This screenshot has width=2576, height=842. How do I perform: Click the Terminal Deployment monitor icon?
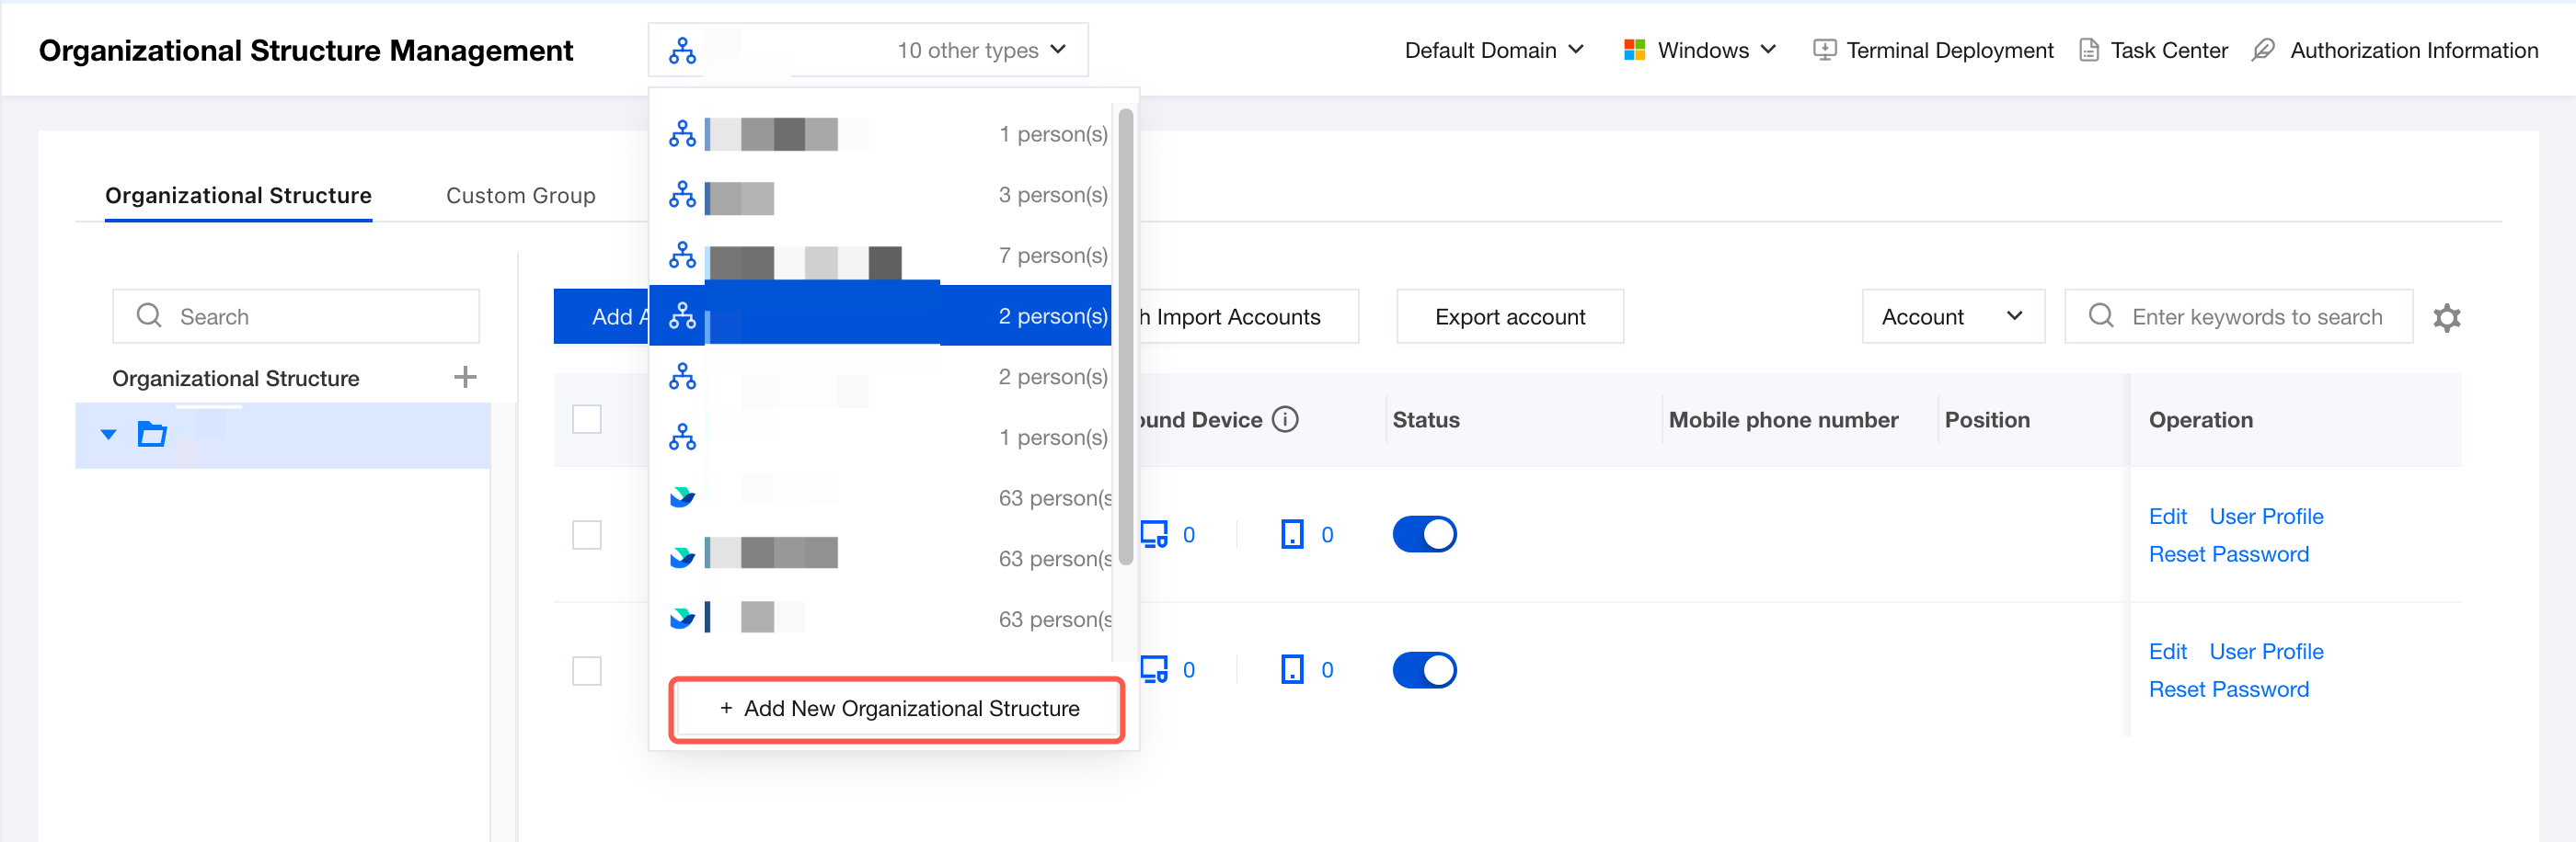pos(1824,50)
